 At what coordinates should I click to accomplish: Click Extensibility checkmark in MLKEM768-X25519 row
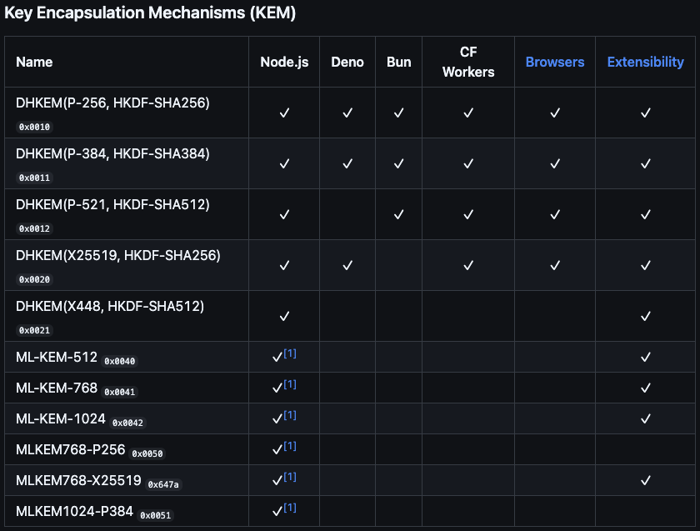[646, 480]
